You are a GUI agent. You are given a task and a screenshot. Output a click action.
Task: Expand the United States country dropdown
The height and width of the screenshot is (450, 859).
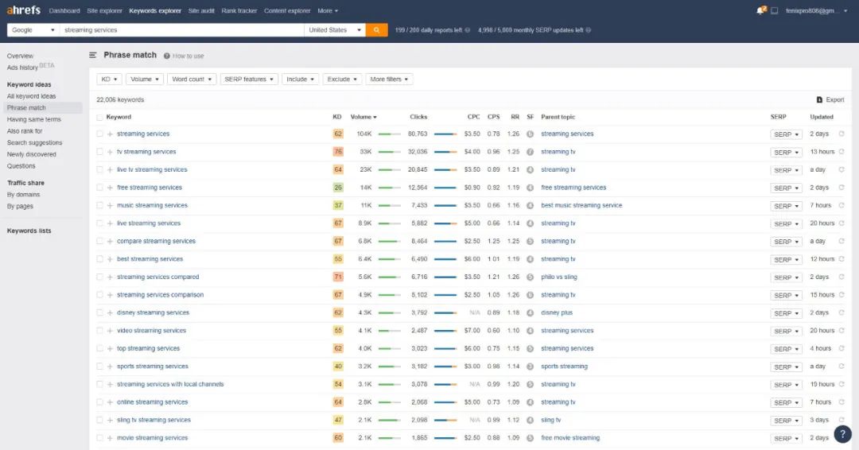click(x=335, y=30)
